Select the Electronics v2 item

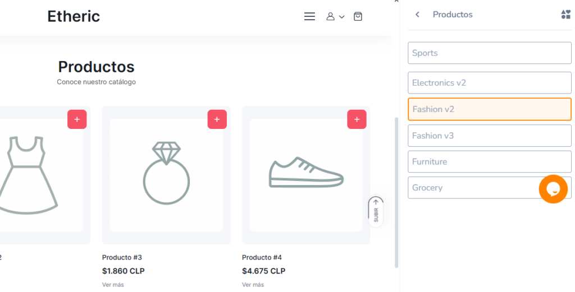[x=489, y=83]
